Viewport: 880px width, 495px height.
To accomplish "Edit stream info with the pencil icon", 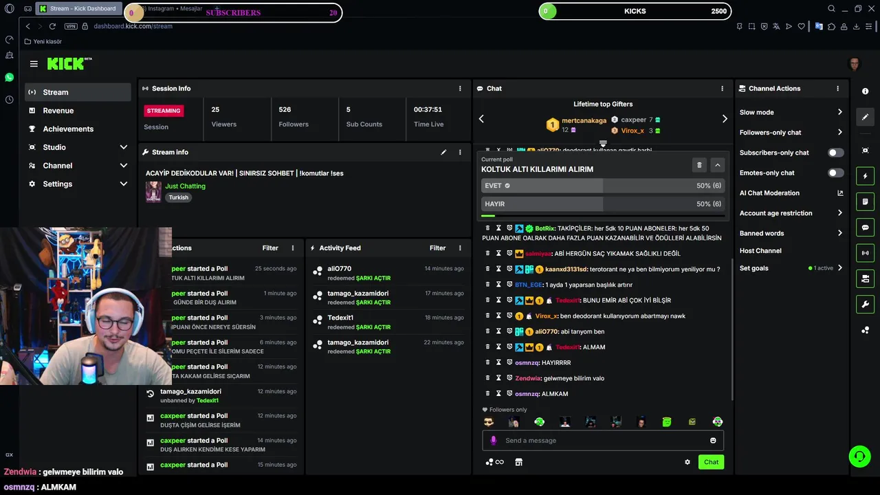I will (x=443, y=152).
